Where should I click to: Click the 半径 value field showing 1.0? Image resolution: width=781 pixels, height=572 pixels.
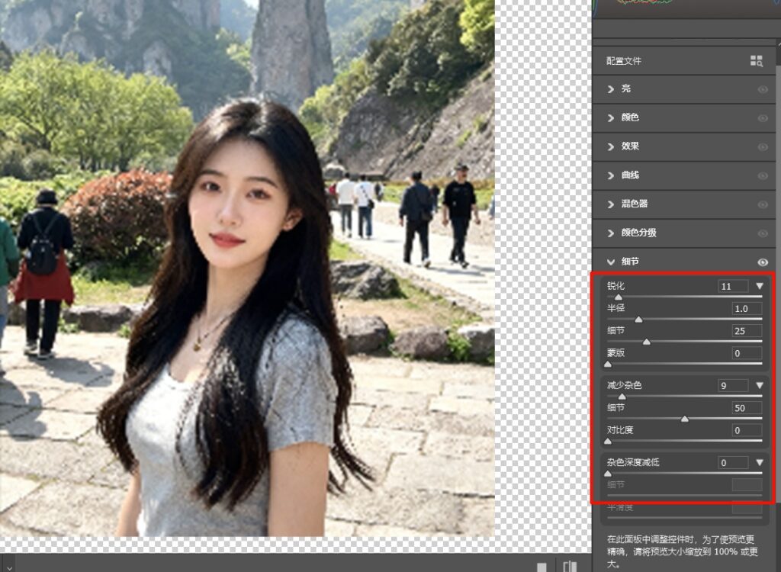click(746, 308)
